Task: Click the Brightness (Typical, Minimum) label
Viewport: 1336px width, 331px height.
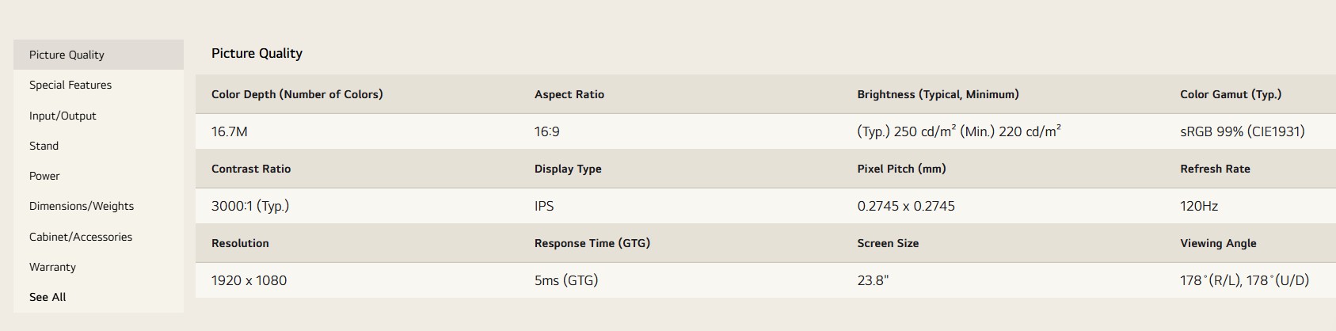Action: [938, 94]
